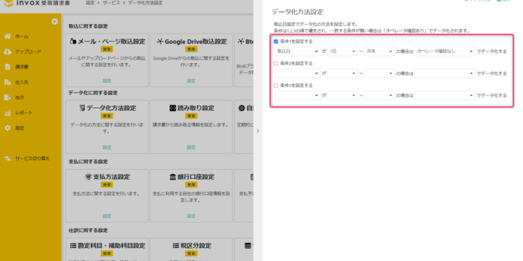Image resolution: width=523 pixels, height=261 pixels.
Task: Open the first empty dropdown of condition 2
Action: tap(298, 73)
